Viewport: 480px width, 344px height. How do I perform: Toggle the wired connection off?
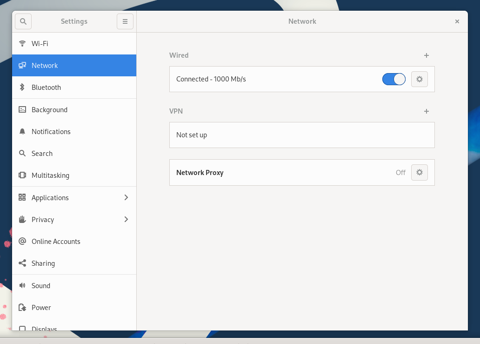393,79
